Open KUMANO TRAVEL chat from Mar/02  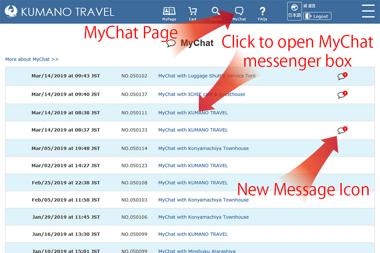pos(193,166)
